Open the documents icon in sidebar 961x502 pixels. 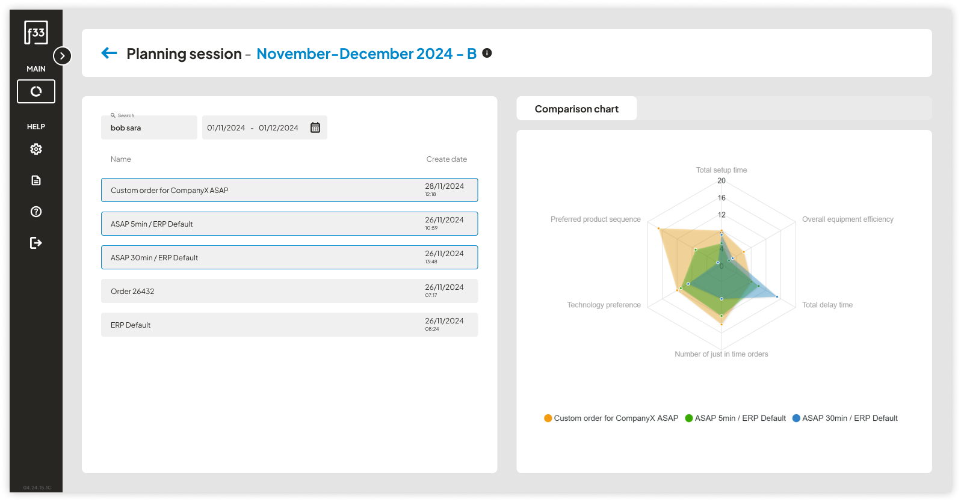click(x=36, y=180)
